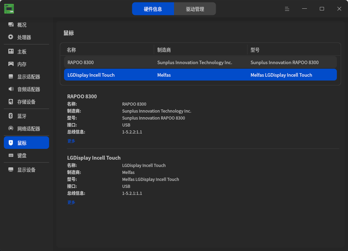
Task: Click the 音频适配器 speaker icon
Action: (11, 89)
